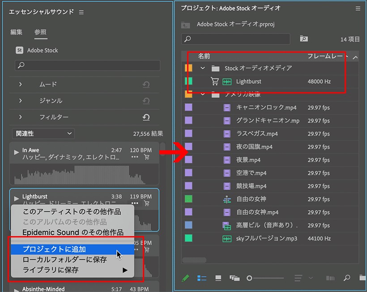
Task: Select 自由の女神.mp4 clip
Action: coord(257,212)
